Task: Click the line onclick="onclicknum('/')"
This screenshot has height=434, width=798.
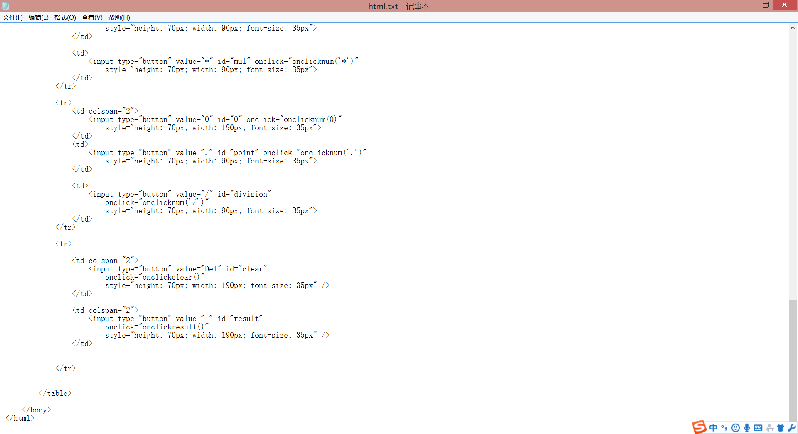Action: coord(157,202)
